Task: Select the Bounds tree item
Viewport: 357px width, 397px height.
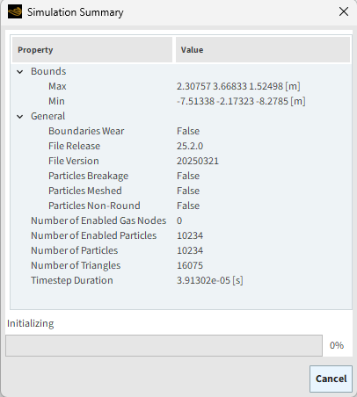Action: (48, 71)
